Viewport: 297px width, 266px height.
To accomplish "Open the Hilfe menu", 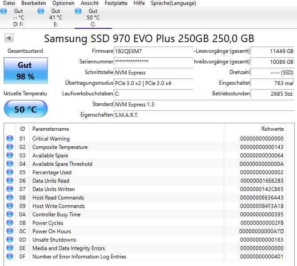I will click(x=139, y=3).
